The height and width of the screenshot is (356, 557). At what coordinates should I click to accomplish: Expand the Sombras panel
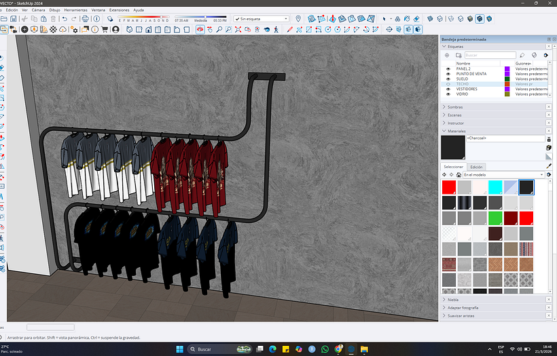pos(444,106)
